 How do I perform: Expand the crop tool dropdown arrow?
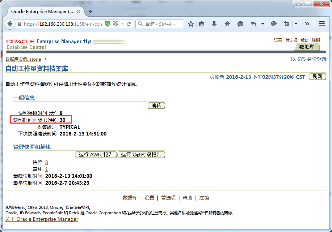296,24
